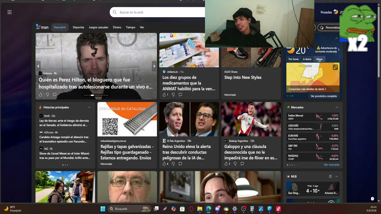381x214 pixels.
Task: Open comments on ANMAT medicamentos article
Action: (180, 95)
